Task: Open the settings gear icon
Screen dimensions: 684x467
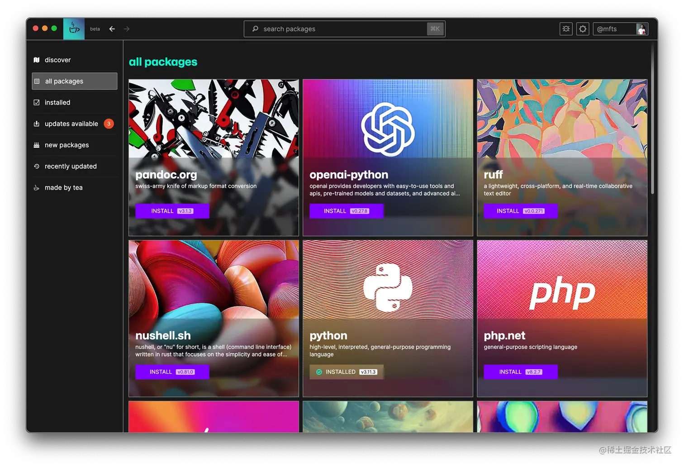Action: [583, 29]
